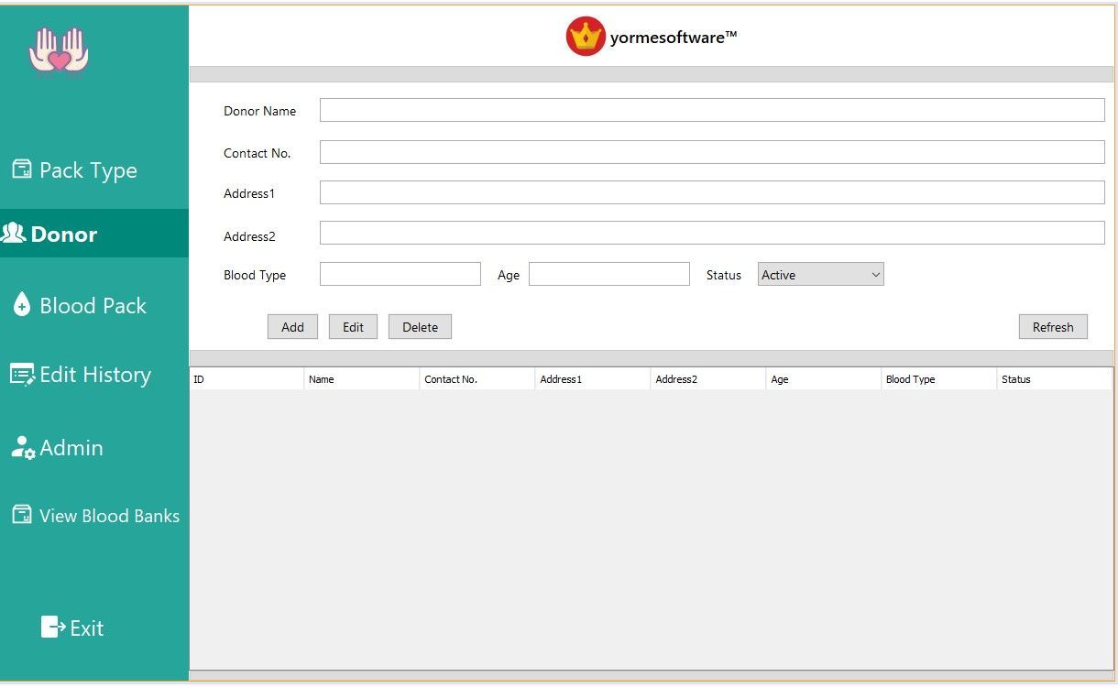Open Admin using the person-gear icon

point(21,448)
